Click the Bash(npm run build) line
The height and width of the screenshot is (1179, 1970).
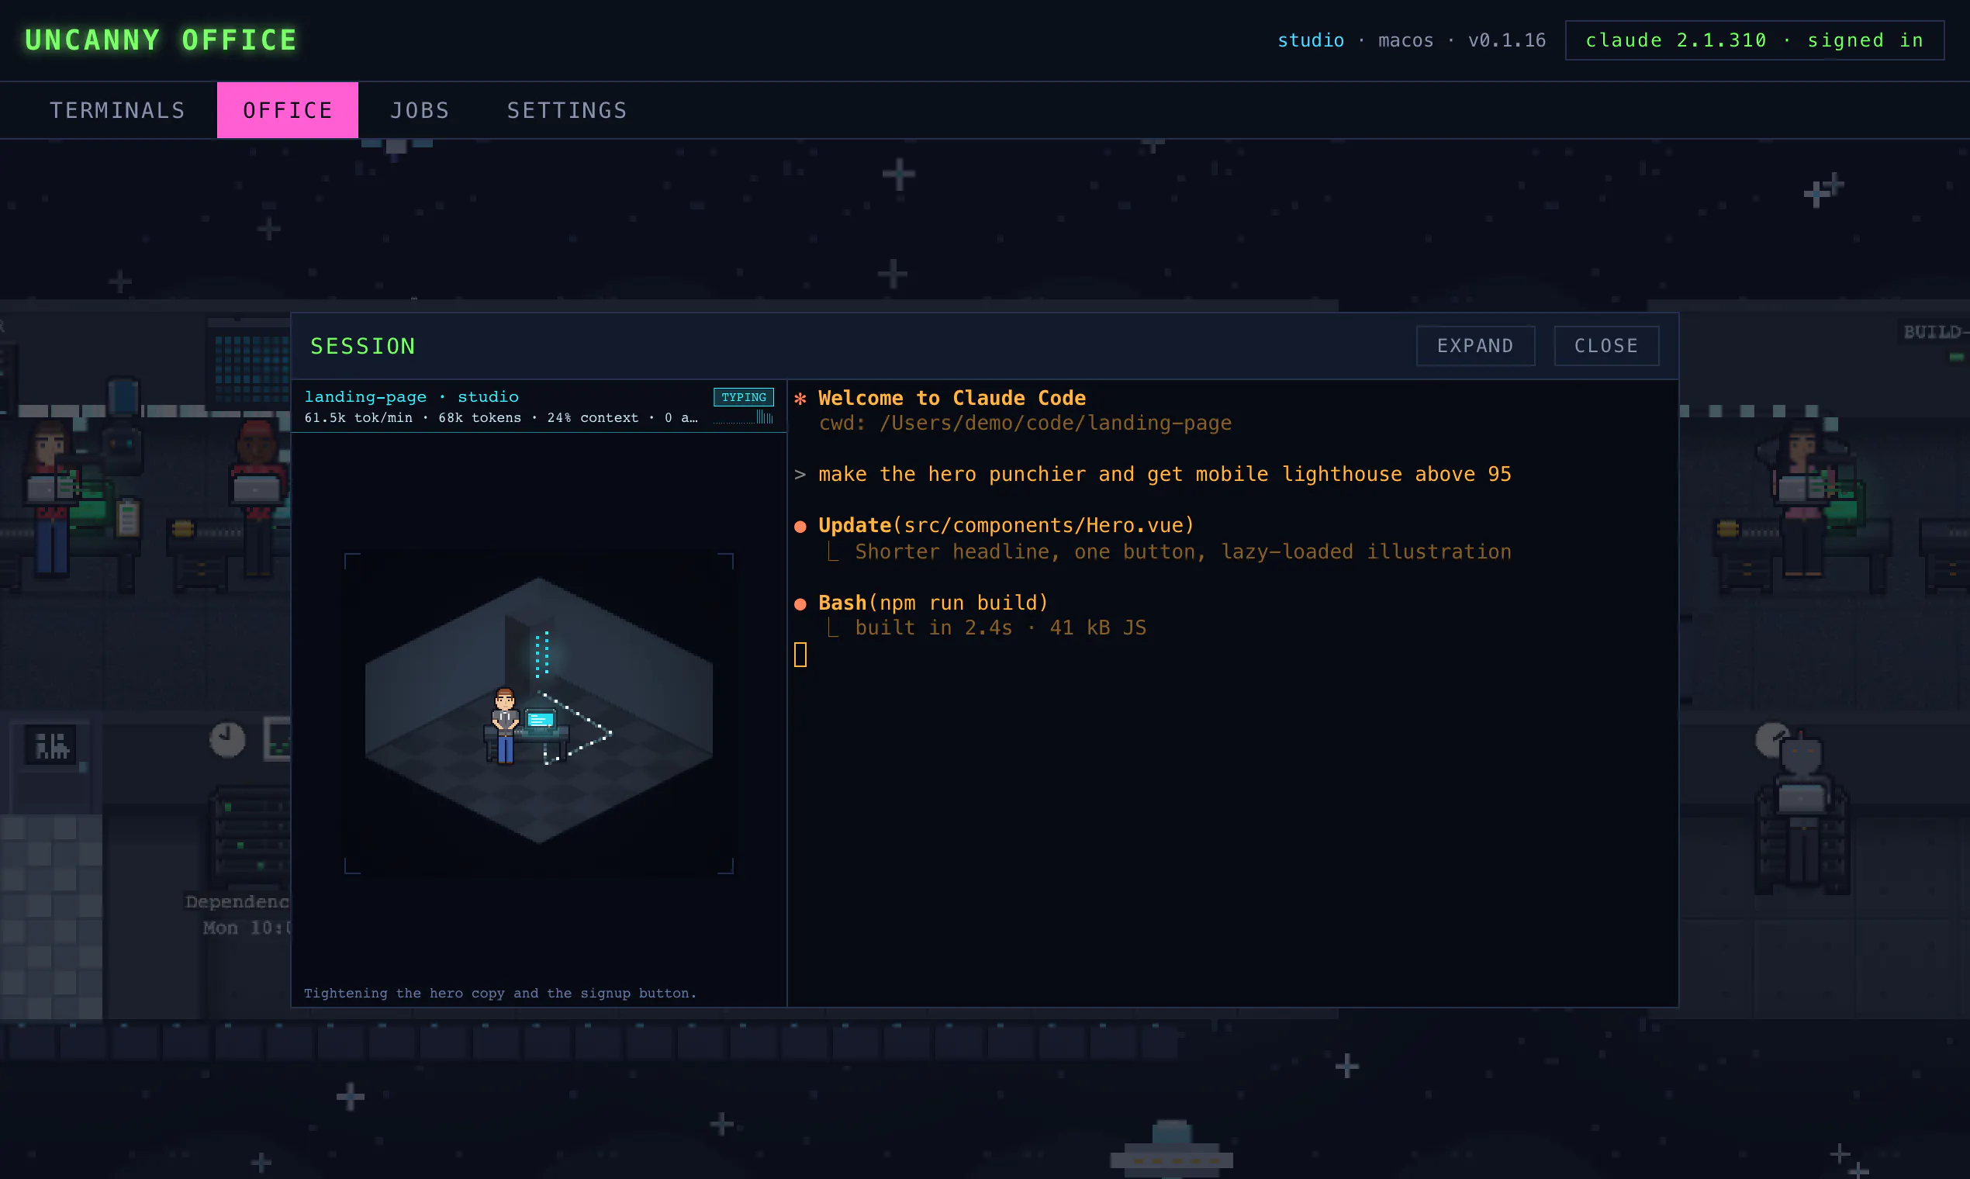tap(933, 603)
